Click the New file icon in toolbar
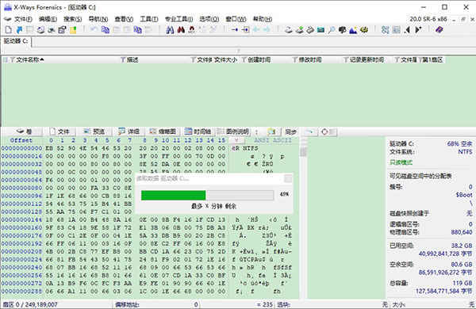The width and height of the screenshot is (476, 309). click(x=9, y=30)
